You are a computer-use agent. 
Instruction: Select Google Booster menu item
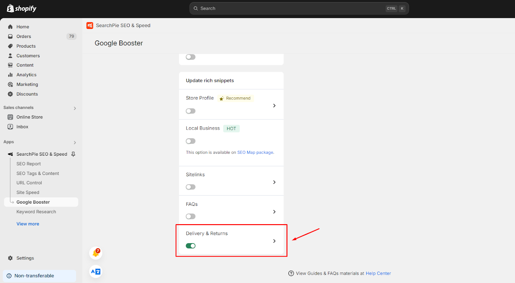click(x=41, y=202)
